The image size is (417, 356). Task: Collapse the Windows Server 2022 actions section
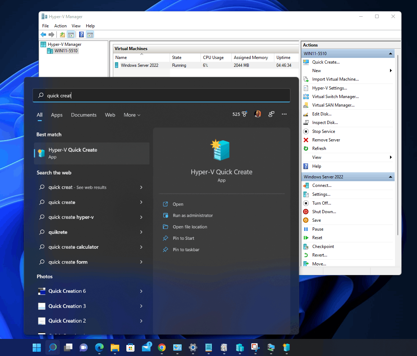pyautogui.click(x=390, y=177)
